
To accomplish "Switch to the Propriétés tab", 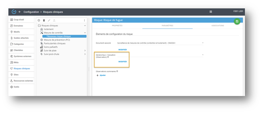I will (x=117, y=26).
